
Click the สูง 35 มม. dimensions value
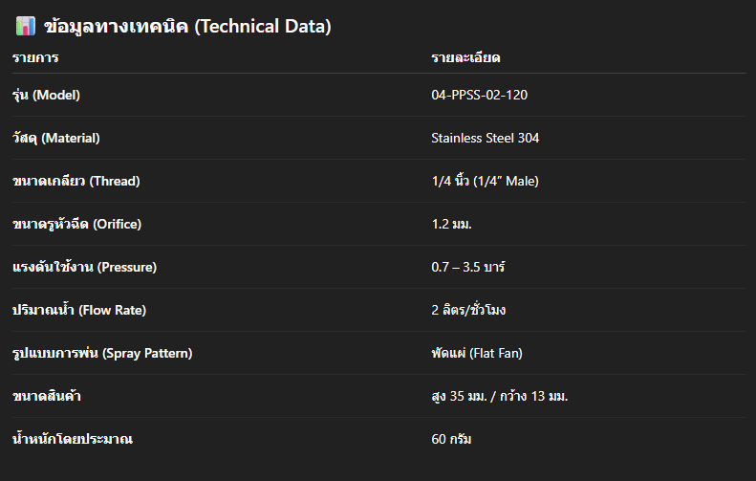tap(500, 396)
